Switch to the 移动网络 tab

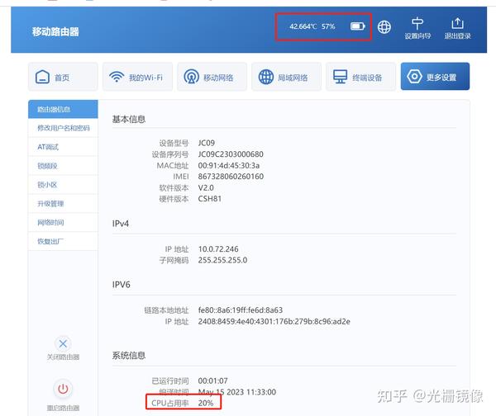coord(212,77)
